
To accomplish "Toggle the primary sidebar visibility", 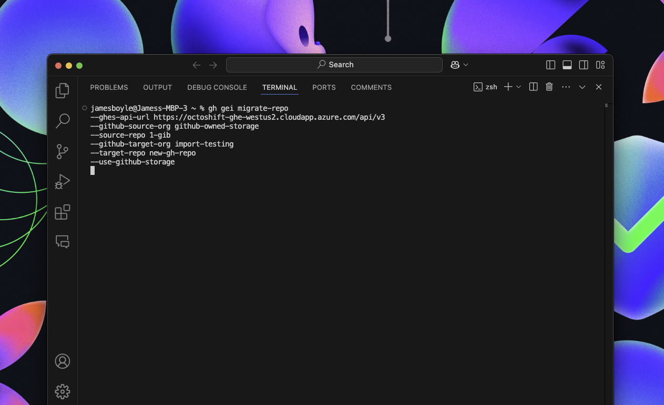I will 550,65.
